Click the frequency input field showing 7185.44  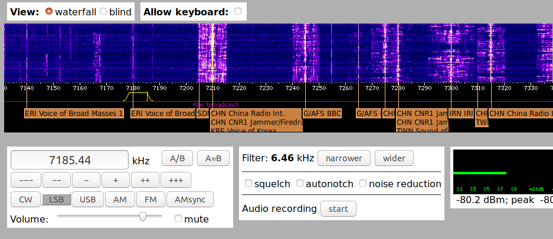(70, 160)
